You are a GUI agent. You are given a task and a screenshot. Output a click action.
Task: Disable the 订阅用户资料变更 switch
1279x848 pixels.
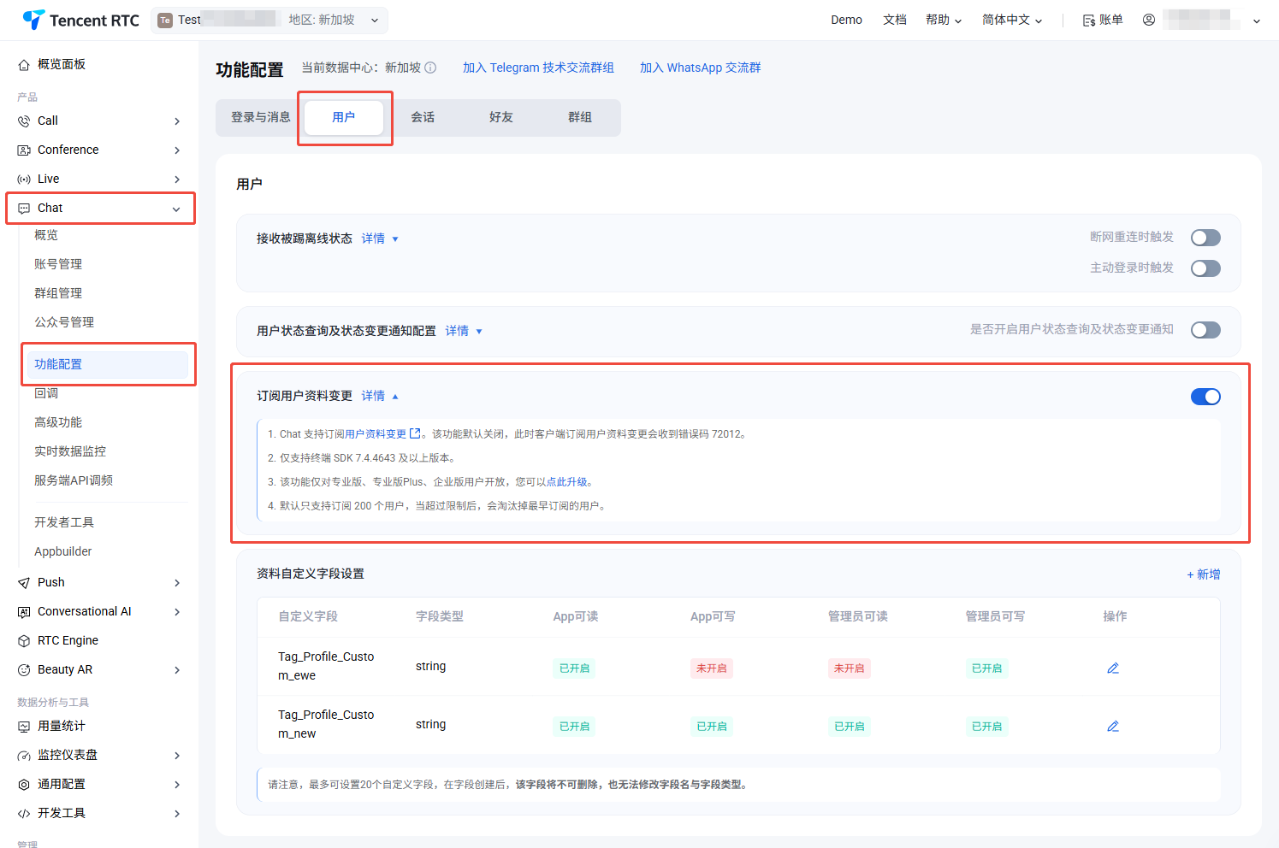pos(1205,397)
